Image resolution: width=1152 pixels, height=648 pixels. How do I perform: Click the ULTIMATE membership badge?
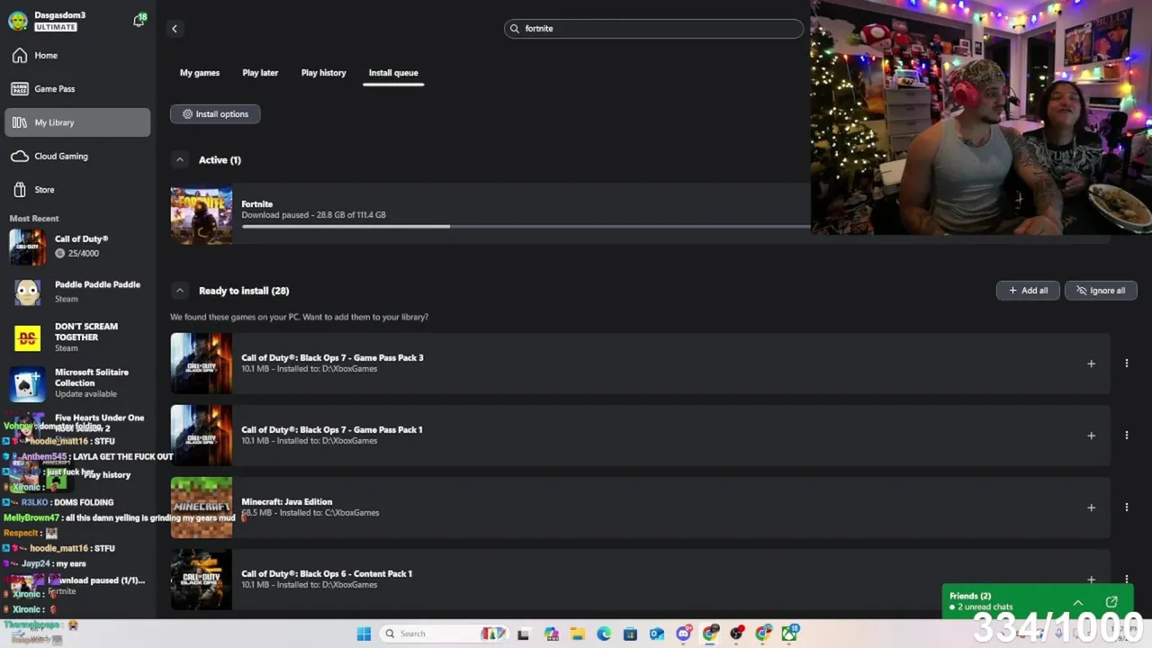pyautogui.click(x=56, y=27)
